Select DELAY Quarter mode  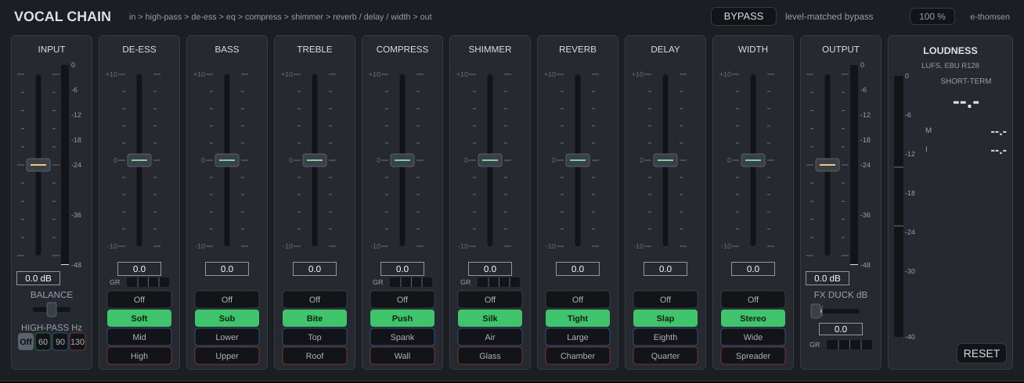coord(665,356)
